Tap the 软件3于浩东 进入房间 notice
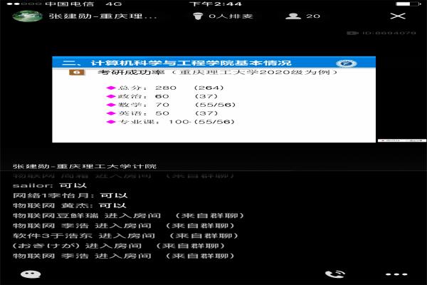 coord(125,236)
